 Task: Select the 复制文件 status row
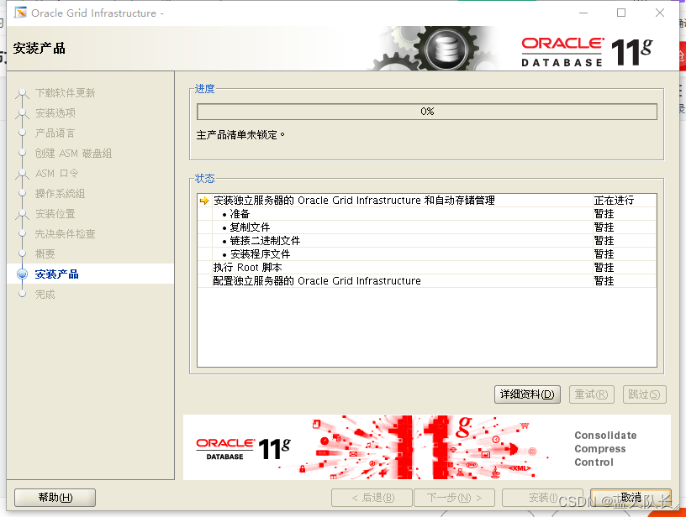click(426, 227)
